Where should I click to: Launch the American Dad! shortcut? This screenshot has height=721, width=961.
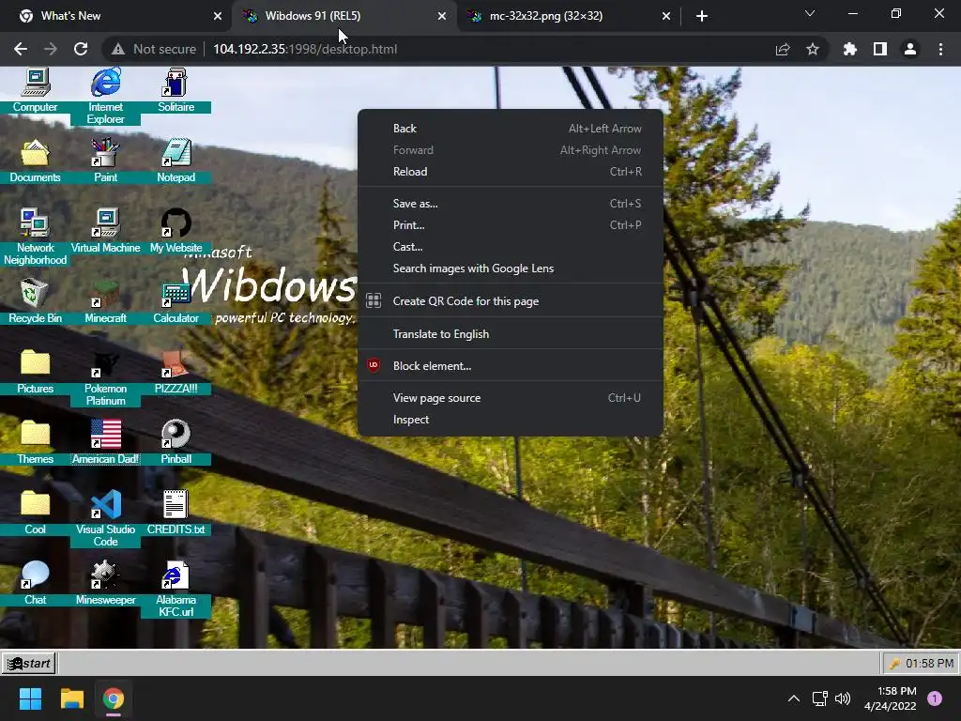tap(105, 443)
